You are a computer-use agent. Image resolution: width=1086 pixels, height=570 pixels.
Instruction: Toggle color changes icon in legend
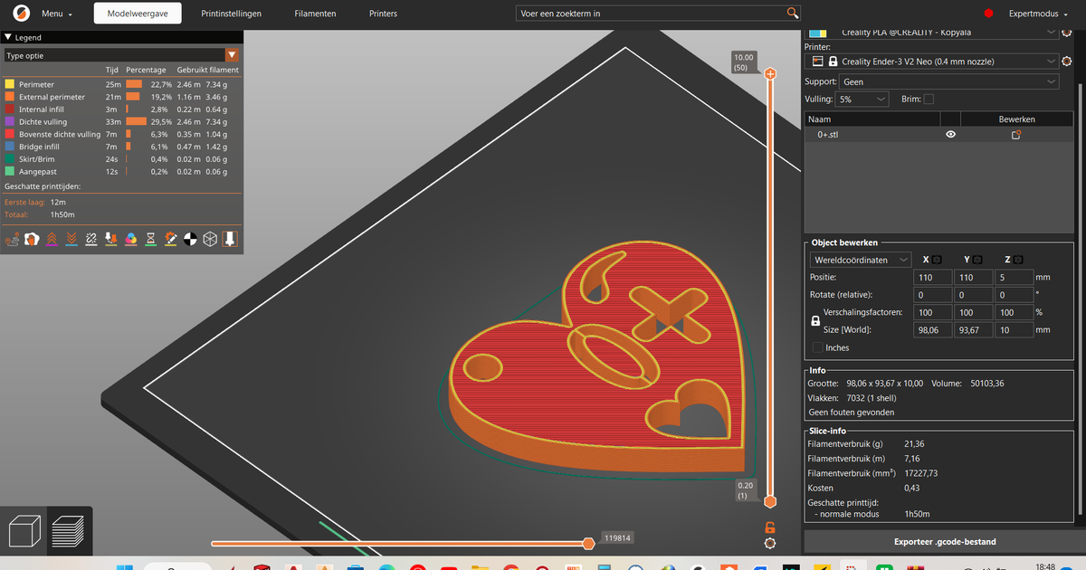131,239
